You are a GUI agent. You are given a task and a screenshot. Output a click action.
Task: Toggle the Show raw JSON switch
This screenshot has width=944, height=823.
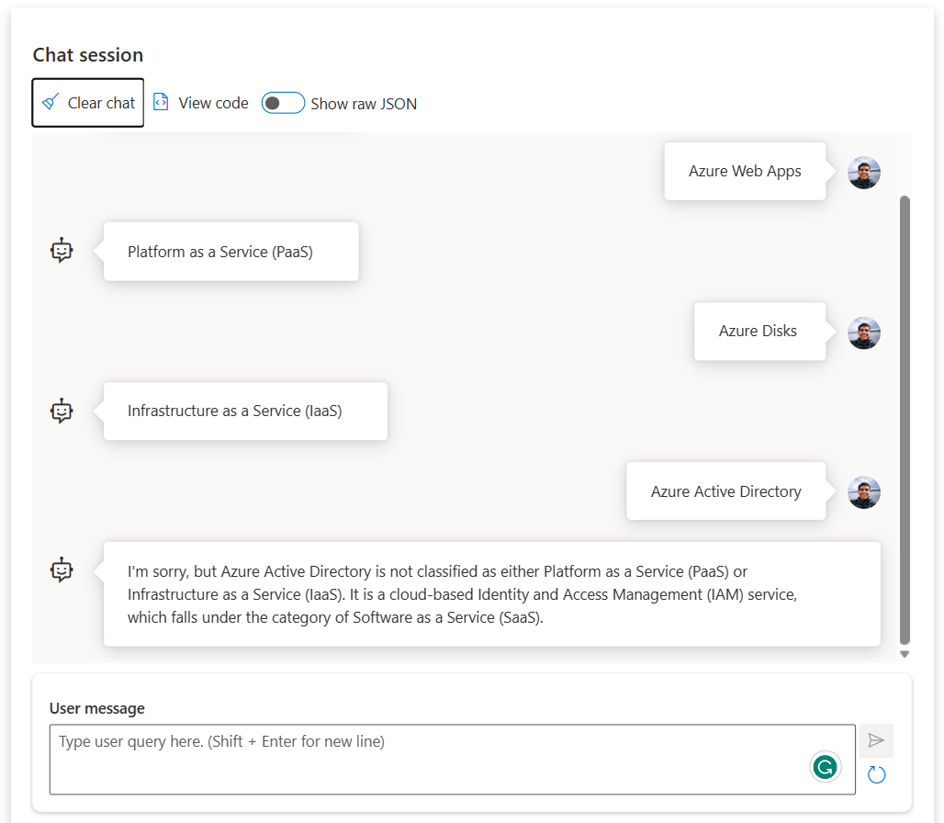tap(282, 103)
